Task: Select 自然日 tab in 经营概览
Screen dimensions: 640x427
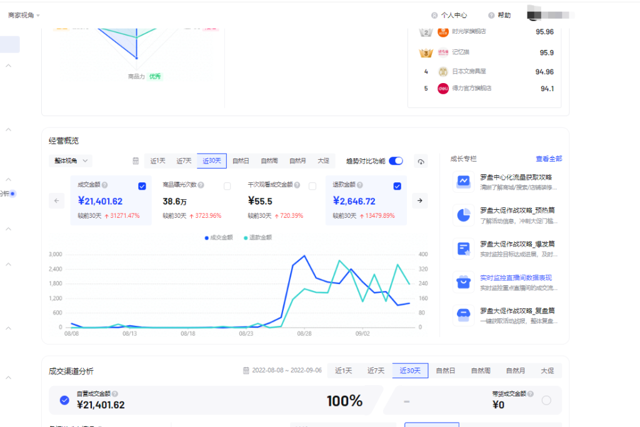Action: tap(241, 161)
